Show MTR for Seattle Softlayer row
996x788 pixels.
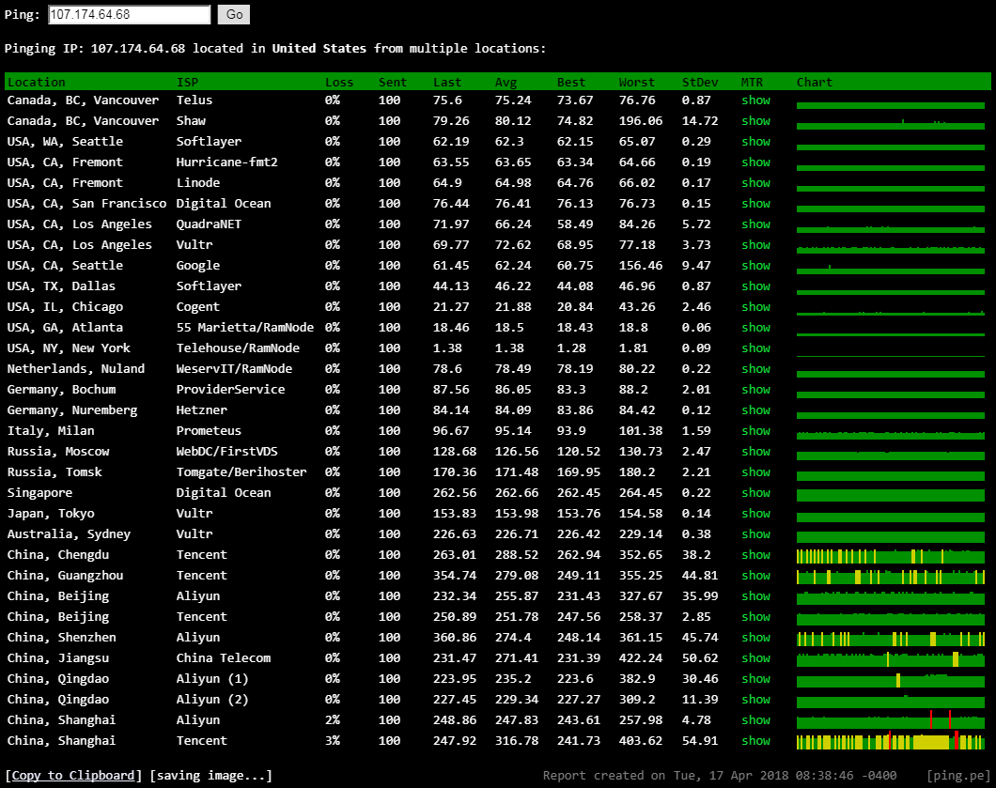(755, 142)
